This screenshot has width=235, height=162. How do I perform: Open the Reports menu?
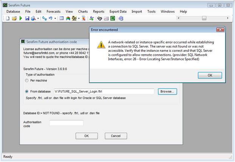[x=99, y=12]
